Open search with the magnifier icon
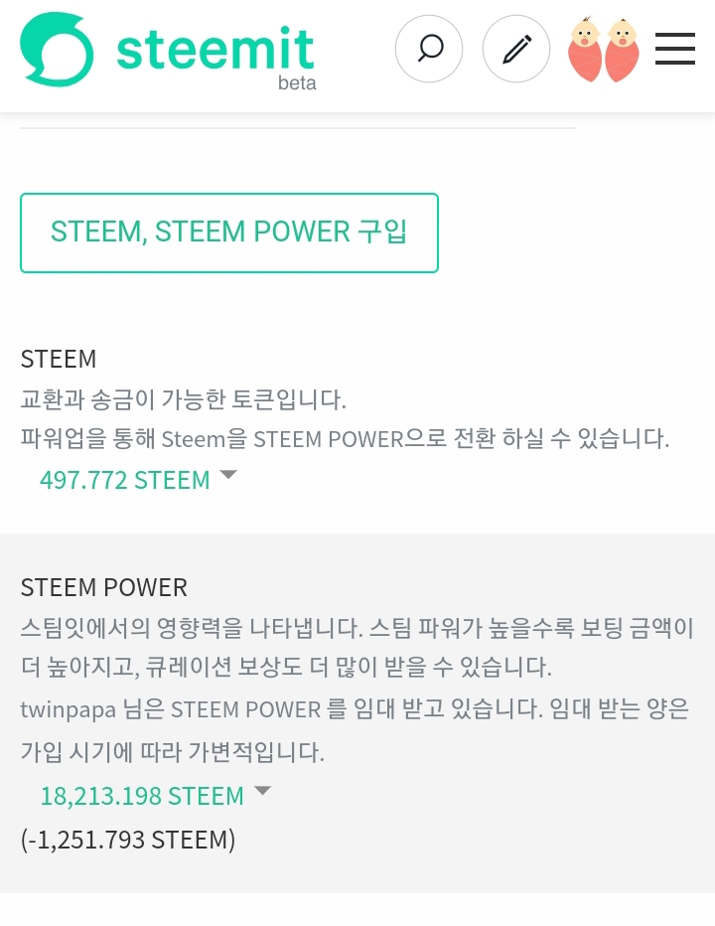 (x=429, y=48)
